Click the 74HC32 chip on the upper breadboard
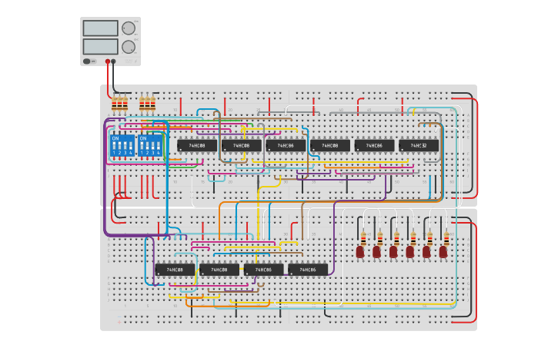The width and height of the screenshot is (558, 348). (419, 145)
